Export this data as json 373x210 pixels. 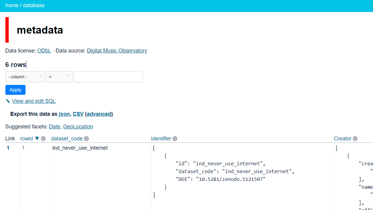pyautogui.click(x=64, y=114)
